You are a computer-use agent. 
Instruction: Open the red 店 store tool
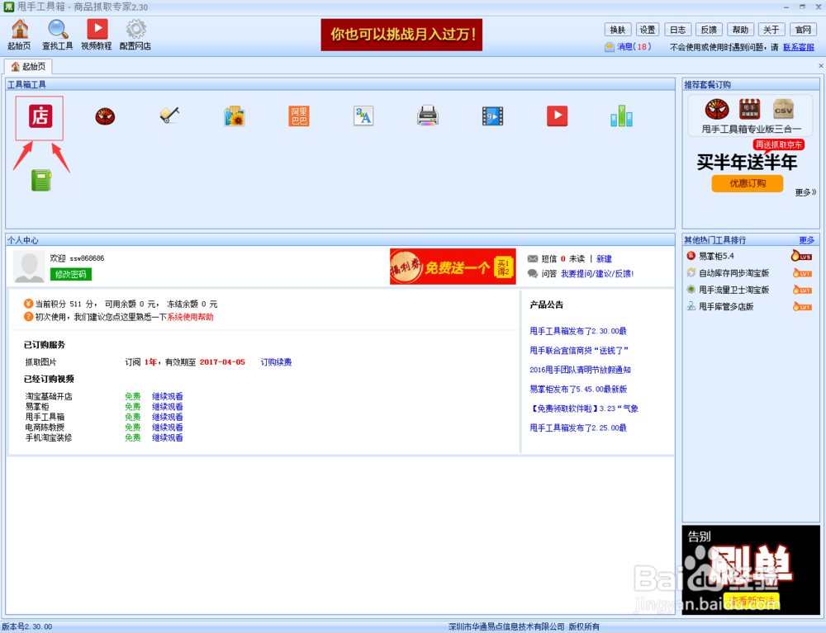click(39, 116)
